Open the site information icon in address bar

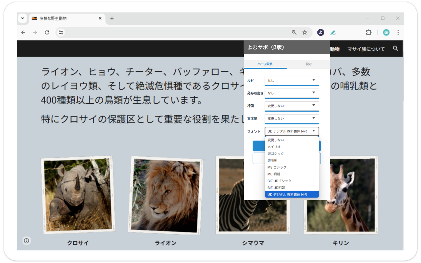(x=61, y=32)
